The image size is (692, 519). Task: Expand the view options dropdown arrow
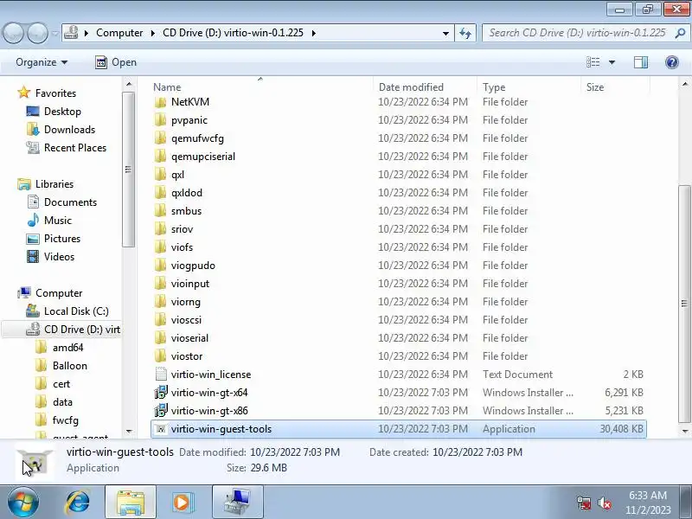pos(612,62)
